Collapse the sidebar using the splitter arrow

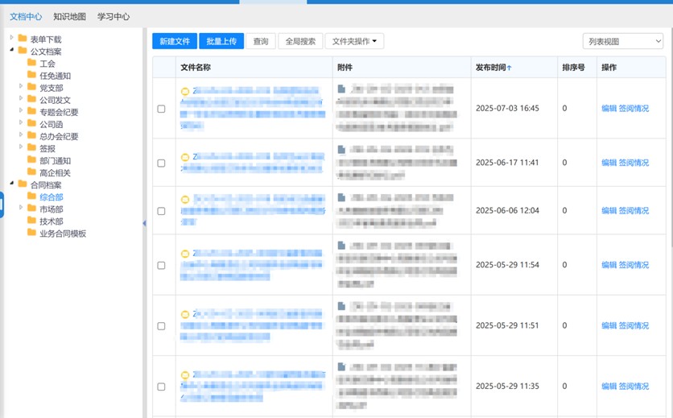point(144,223)
